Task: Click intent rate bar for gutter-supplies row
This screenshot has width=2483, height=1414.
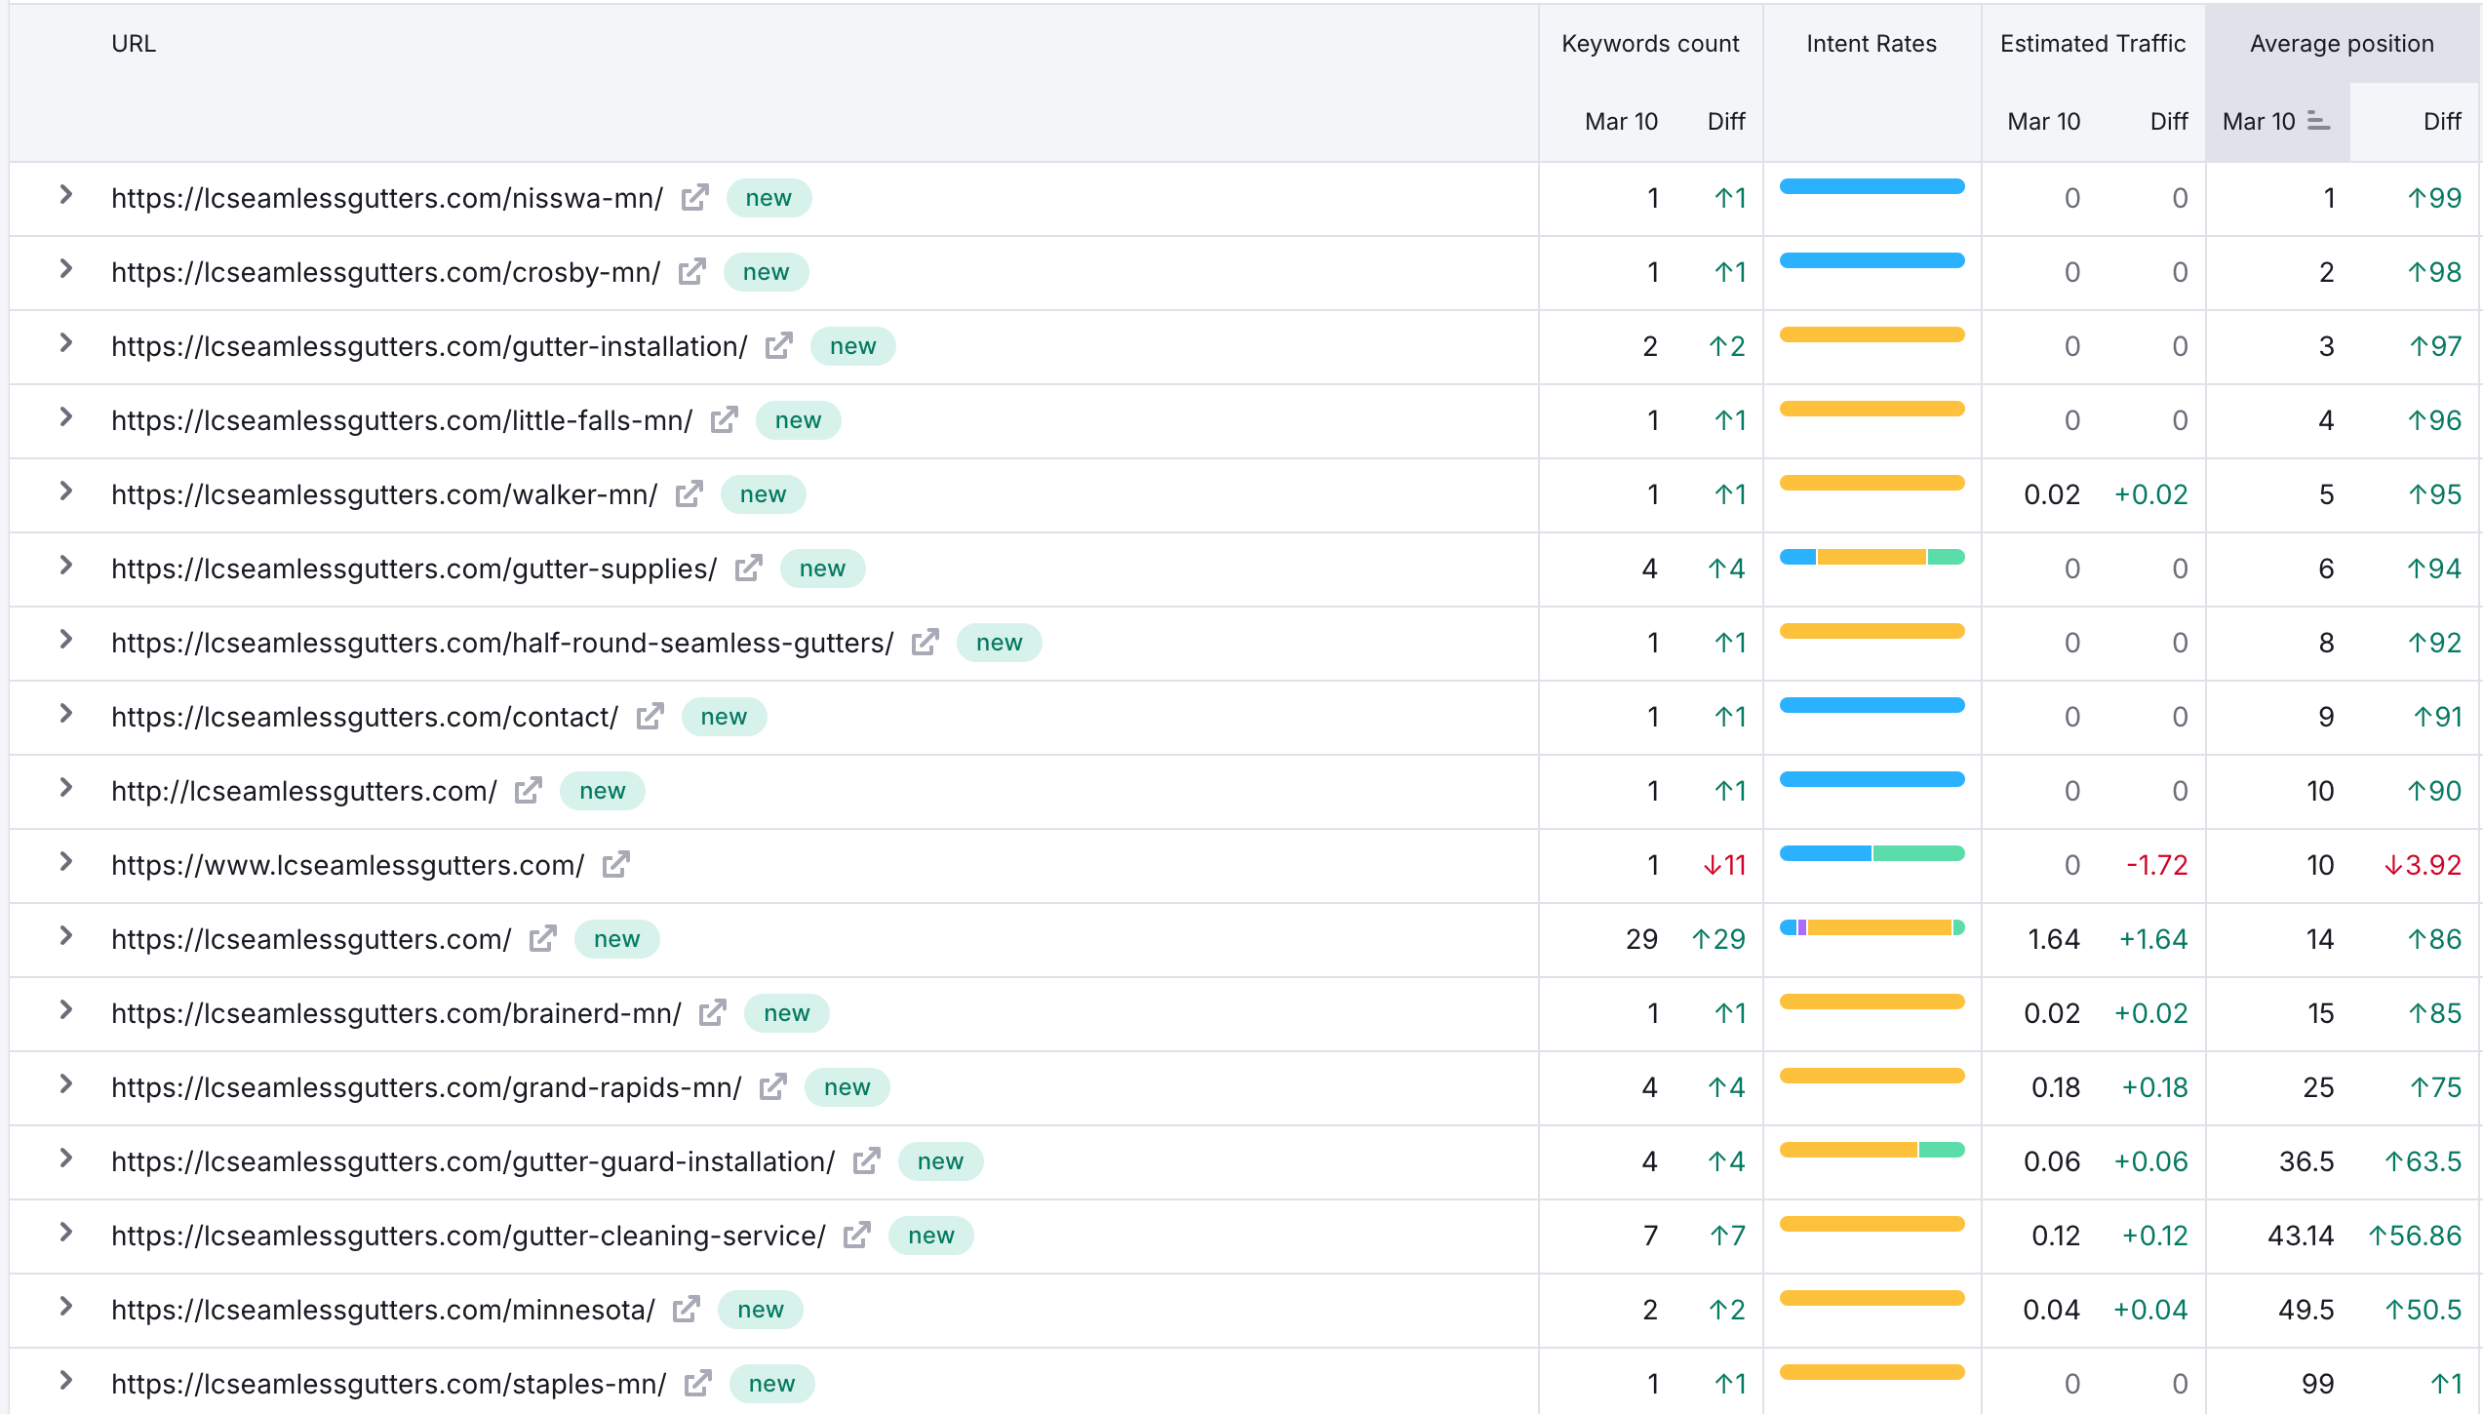Action: point(1872,558)
